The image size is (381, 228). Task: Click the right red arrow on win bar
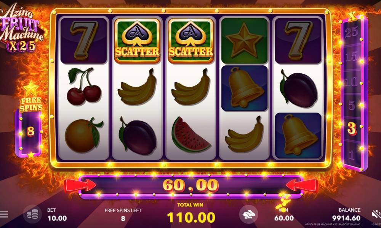(301, 185)
